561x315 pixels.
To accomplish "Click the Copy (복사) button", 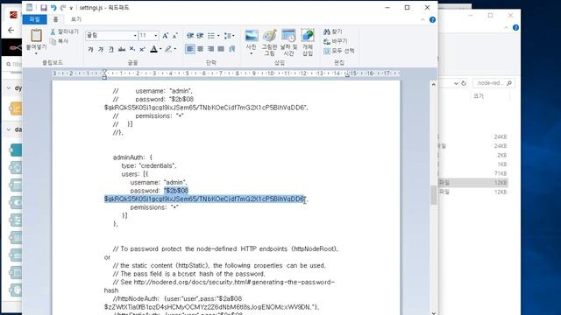I will [59, 41].
